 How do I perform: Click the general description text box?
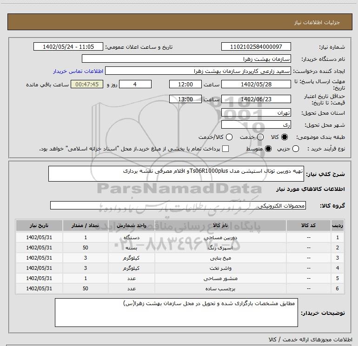[176, 174]
